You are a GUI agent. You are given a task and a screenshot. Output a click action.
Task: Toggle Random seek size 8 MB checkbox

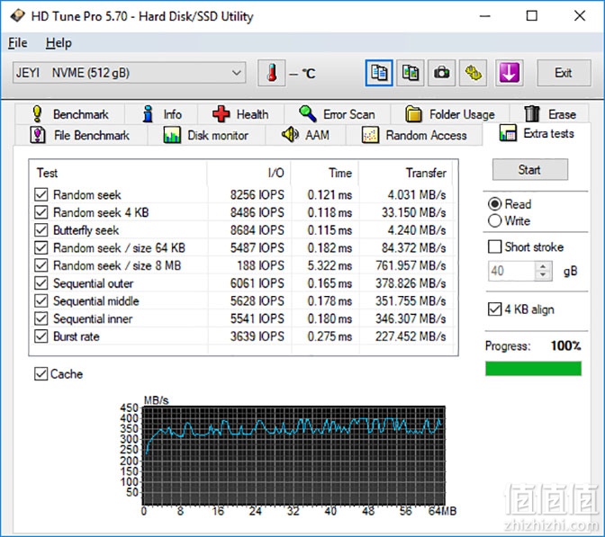click(x=41, y=265)
